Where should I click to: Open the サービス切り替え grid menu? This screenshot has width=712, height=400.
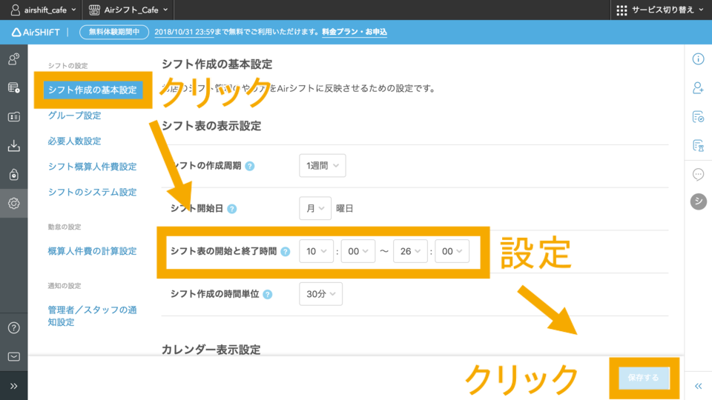[660, 10]
